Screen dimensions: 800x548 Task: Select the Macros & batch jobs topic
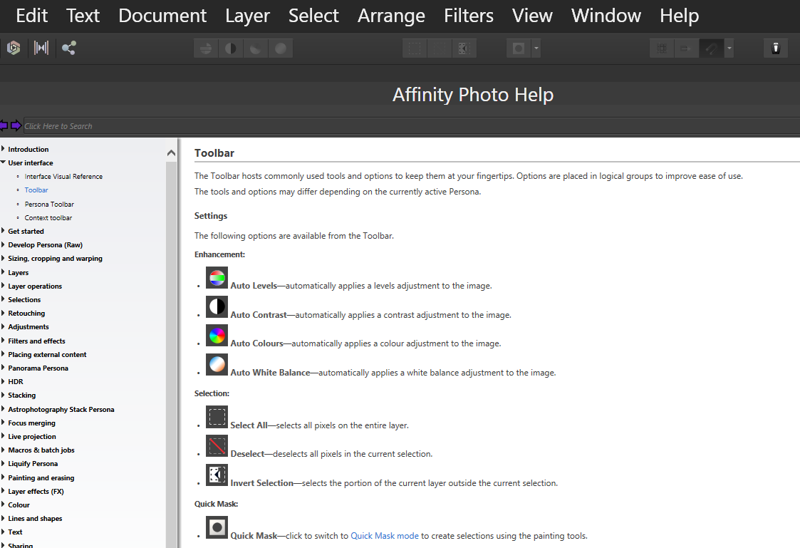[x=41, y=450]
